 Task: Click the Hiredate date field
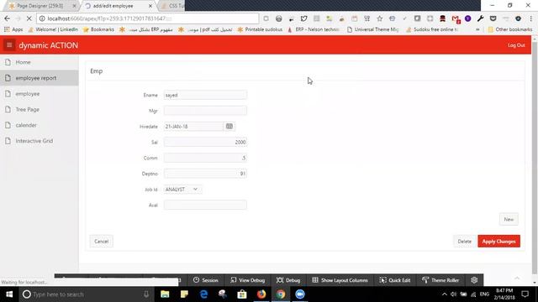coord(194,127)
